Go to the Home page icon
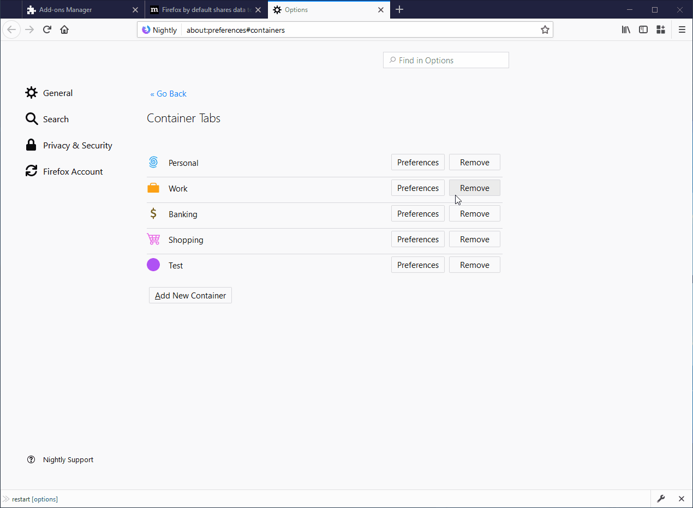This screenshot has width=693, height=508. point(64,29)
